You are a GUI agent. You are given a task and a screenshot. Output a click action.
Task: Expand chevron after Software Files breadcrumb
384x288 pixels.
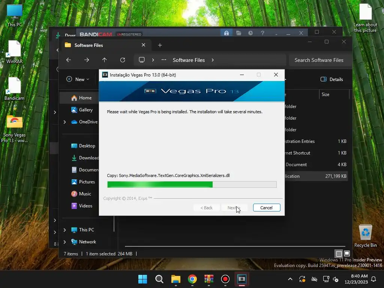pyautogui.click(x=213, y=60)
